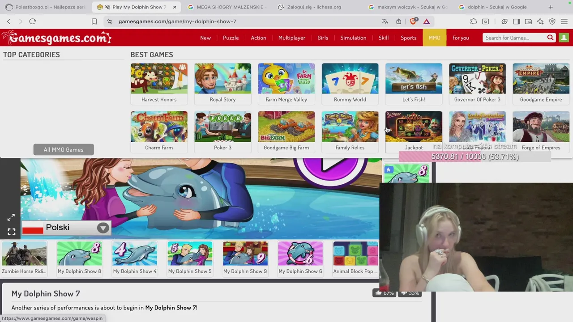Open Brave Rewards triangle icon
Image resolution: width=573 pixels, height=322 pixels.
pos(427,21)
